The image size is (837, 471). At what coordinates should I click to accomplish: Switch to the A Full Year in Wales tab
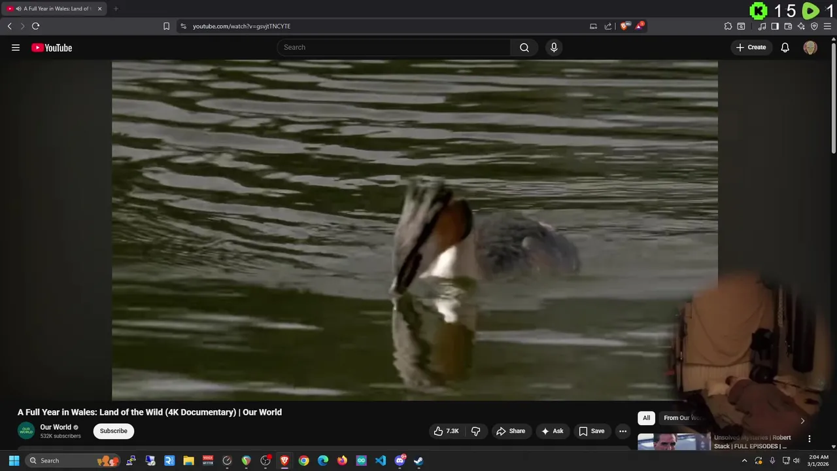pos(54,9)
